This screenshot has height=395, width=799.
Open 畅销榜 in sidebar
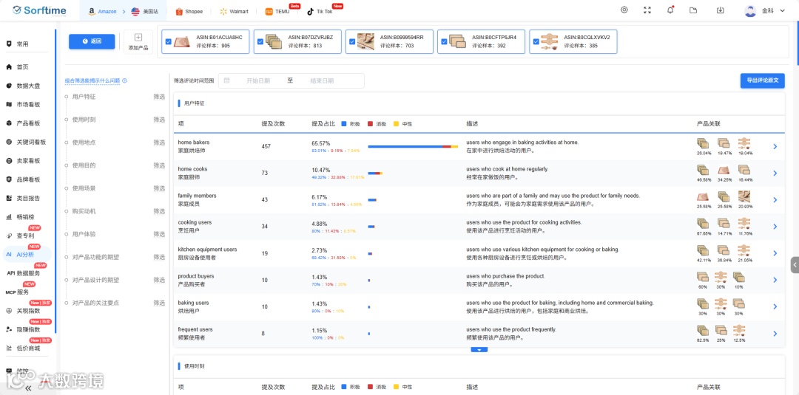tap(25, 217)
